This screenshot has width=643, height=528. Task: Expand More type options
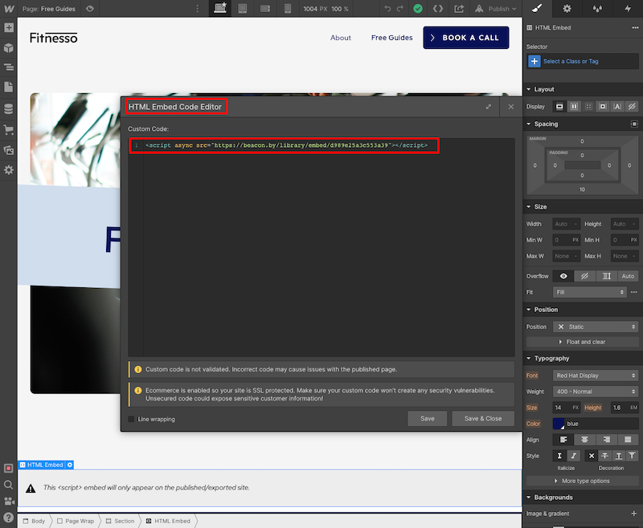click(x=582, y=481)
